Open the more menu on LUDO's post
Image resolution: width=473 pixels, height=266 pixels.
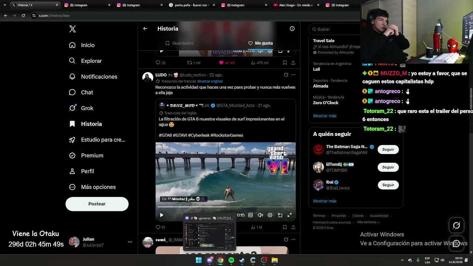click(293, 75)
